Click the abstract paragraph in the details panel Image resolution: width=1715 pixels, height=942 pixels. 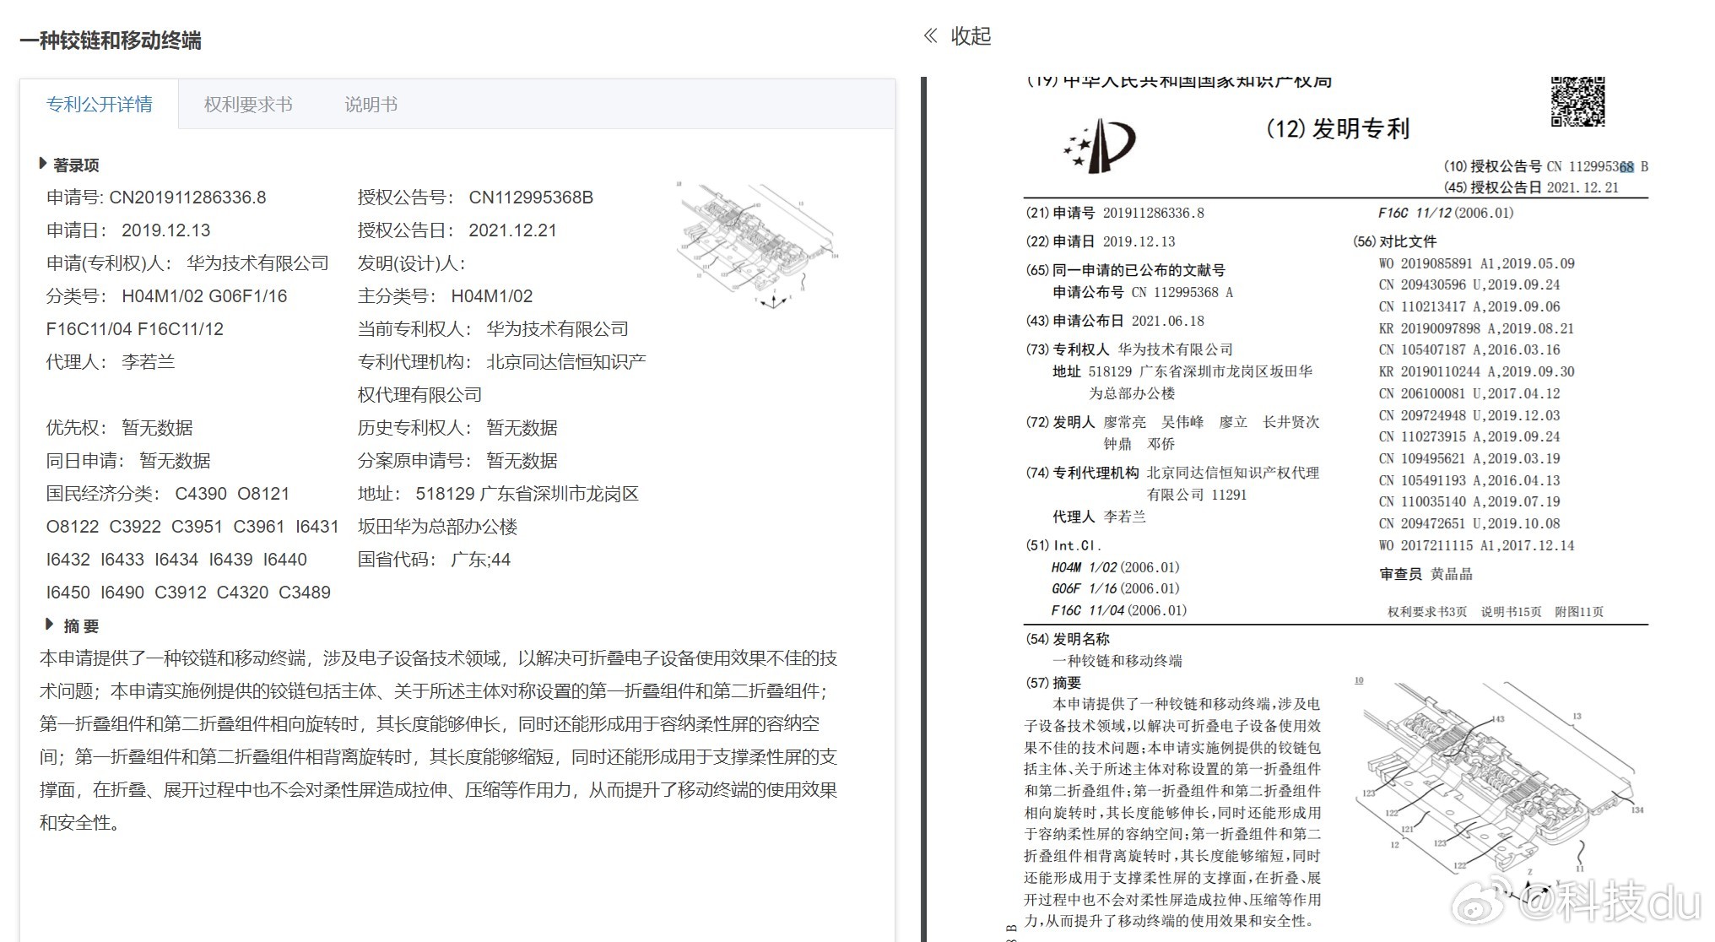[x=438, y=740]
